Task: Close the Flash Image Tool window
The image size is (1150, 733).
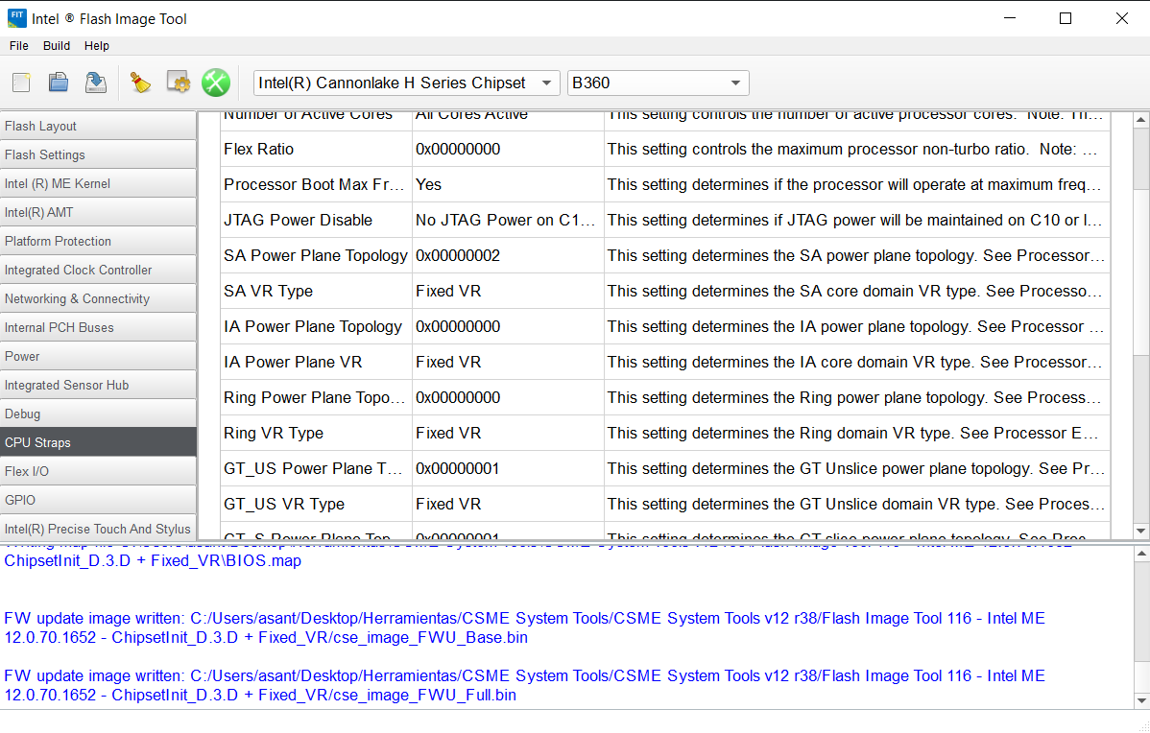Action: click(1122, 18)
